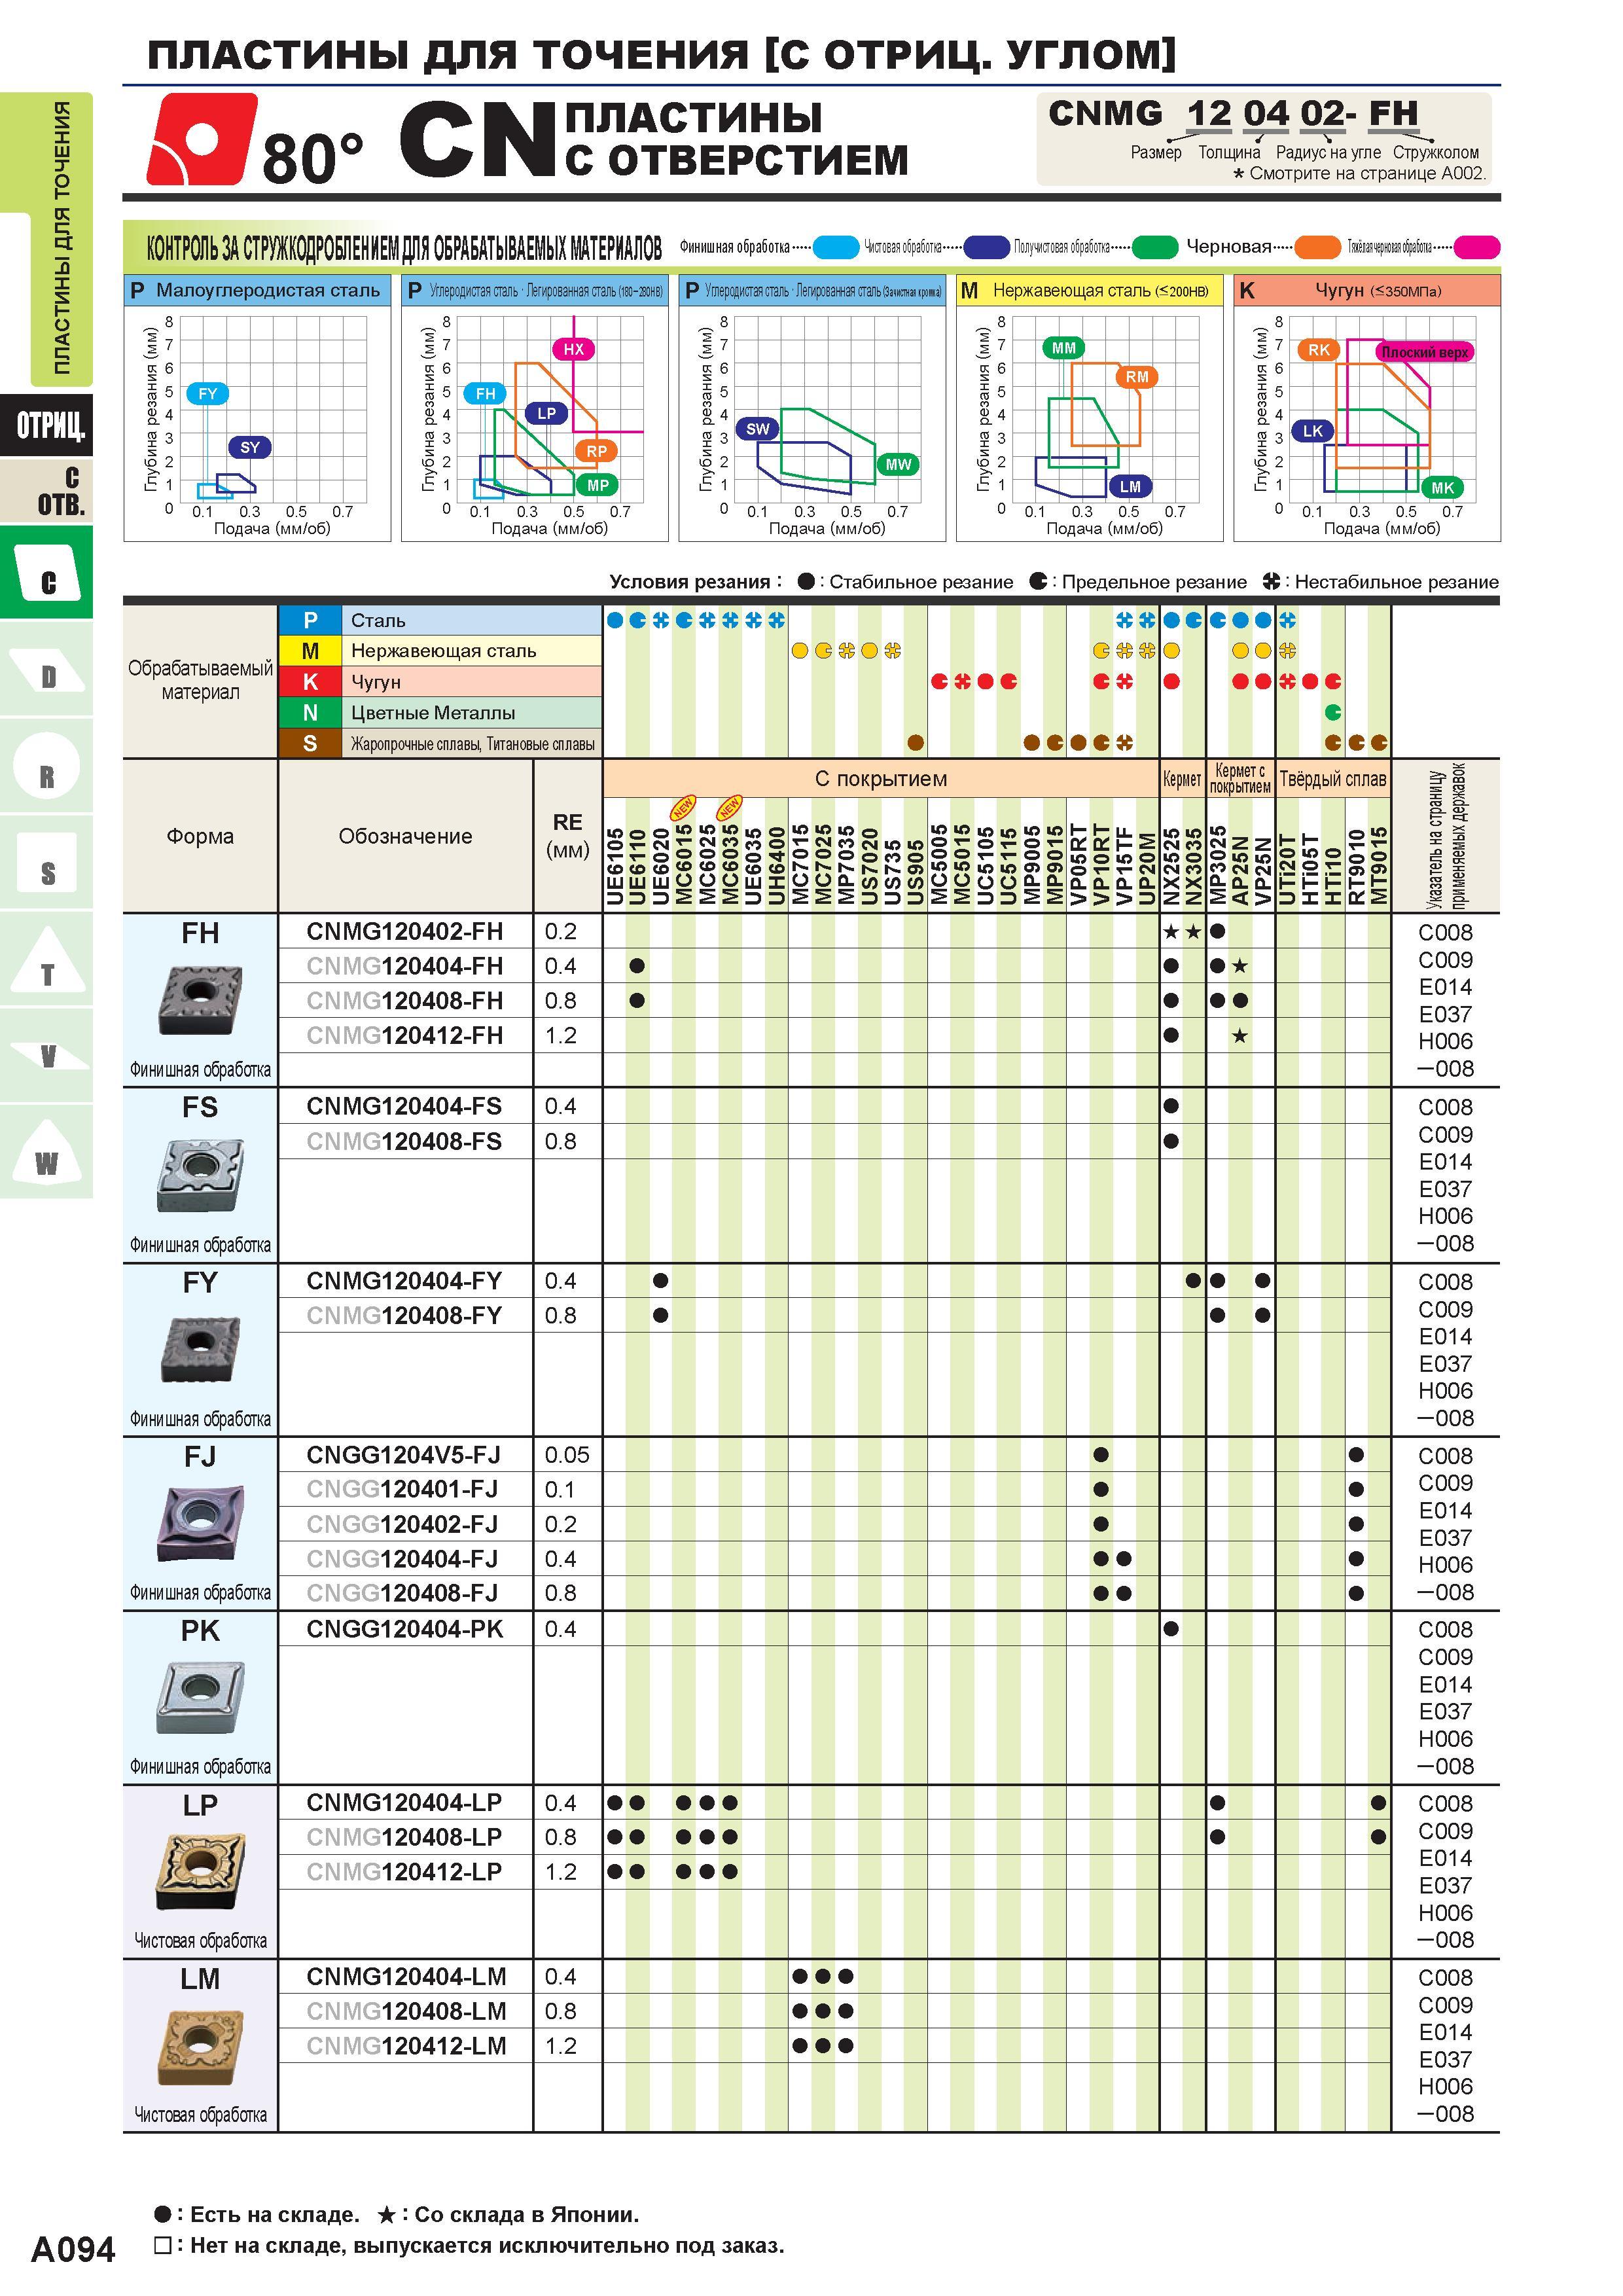The image size is (1623, 2296).
Task: Select the Плоский верх label in cast iron chart
Action: 1424,352
